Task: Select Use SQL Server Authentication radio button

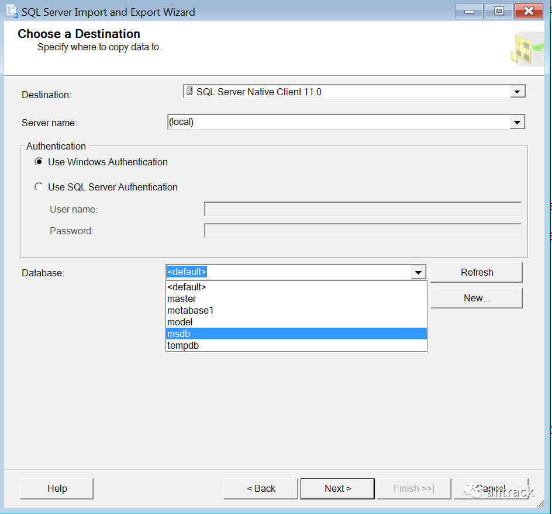Action: point(39,187)
